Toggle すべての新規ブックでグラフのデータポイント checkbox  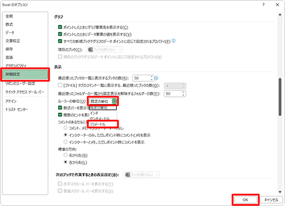pos(60,41)
